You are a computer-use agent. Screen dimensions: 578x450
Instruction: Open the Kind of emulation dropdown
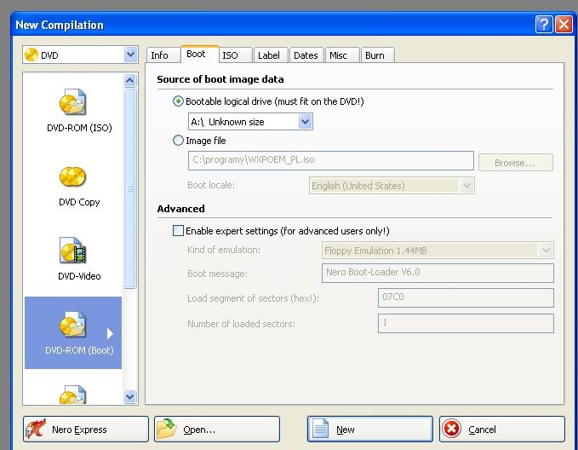tap(546, 251)
